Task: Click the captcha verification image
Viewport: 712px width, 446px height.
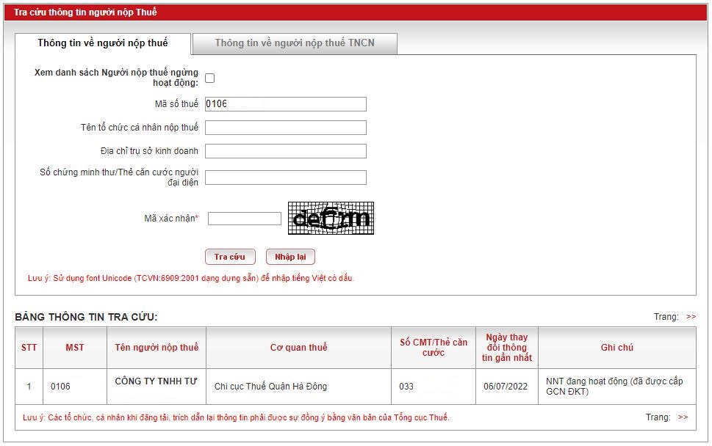Action: [331, 218]
